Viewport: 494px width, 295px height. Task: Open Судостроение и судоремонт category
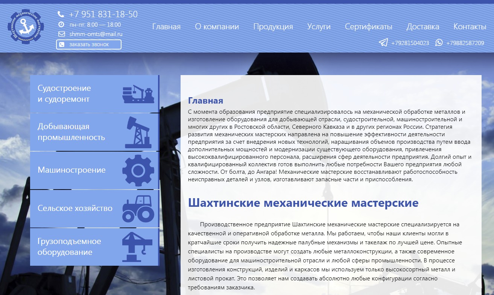click(x=94, y=94)
